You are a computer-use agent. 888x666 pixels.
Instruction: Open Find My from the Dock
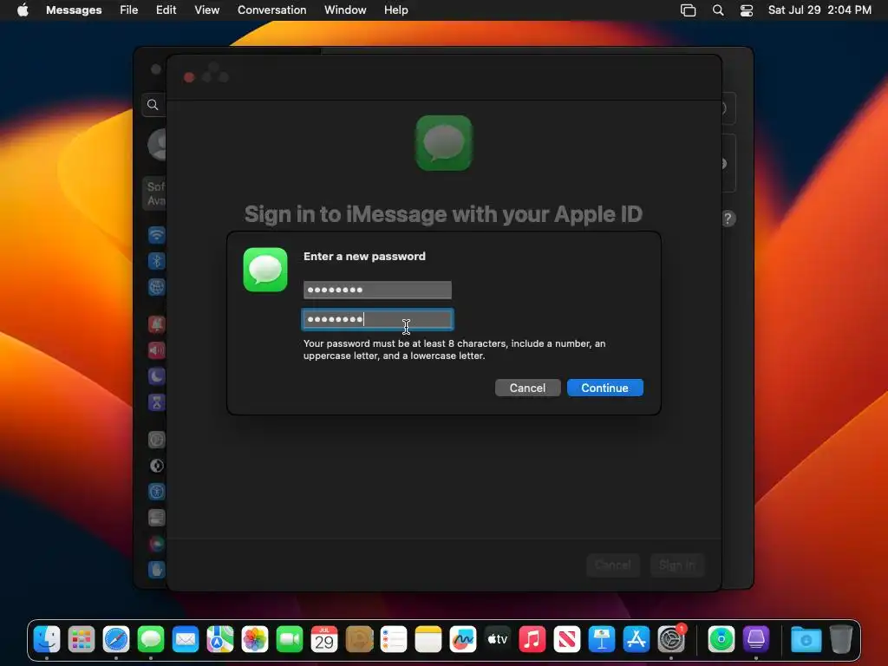pyautogui.click(x=721, y=639)
